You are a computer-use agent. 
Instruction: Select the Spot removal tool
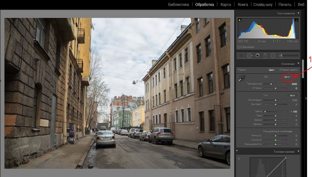click(249, 56)
